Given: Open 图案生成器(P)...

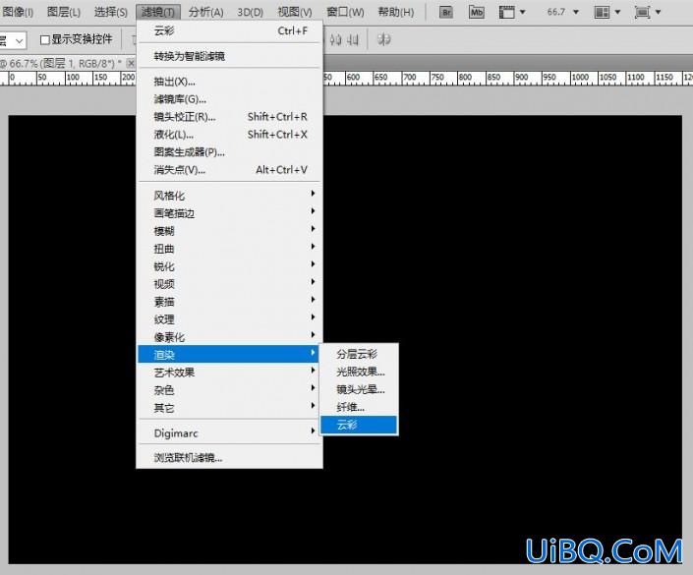Looking at the screenshot, I should click(229, 152).
